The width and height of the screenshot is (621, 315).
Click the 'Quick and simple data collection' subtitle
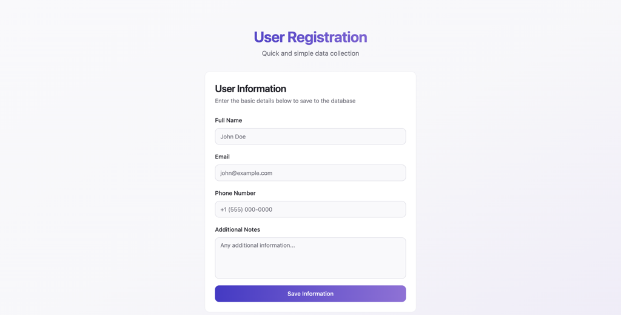click(x=310, y=53)
